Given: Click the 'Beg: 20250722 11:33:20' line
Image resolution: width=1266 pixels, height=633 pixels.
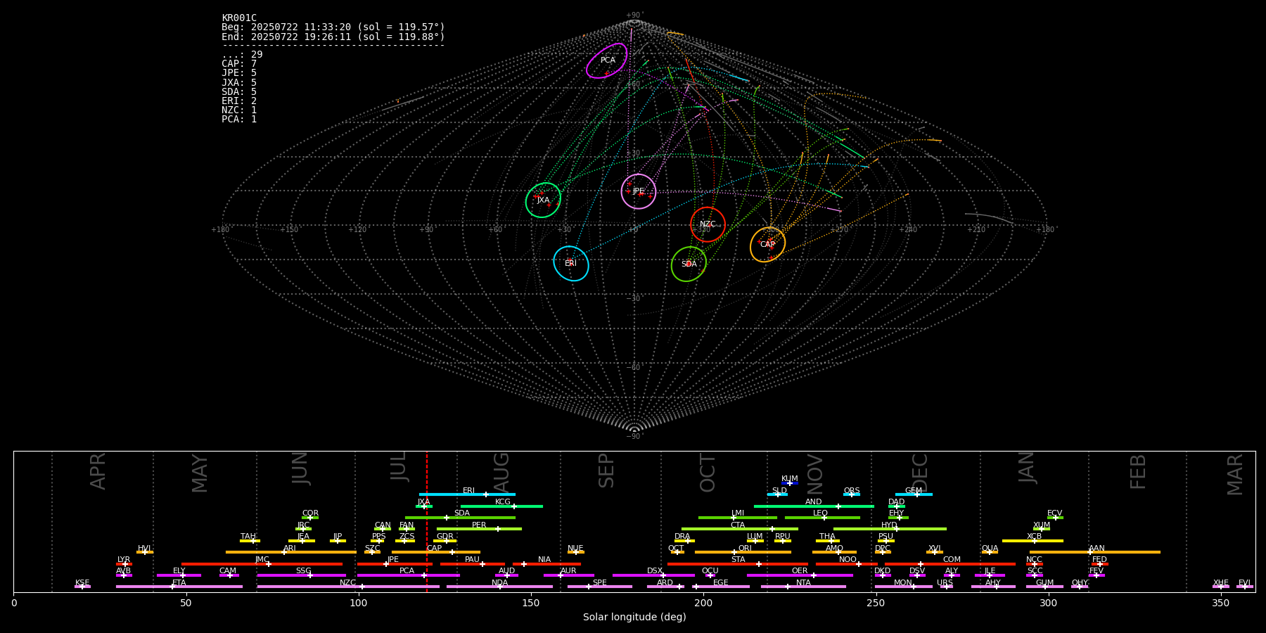Looking at the screenshot, I should pyautogui.click(x=333, y=27).
